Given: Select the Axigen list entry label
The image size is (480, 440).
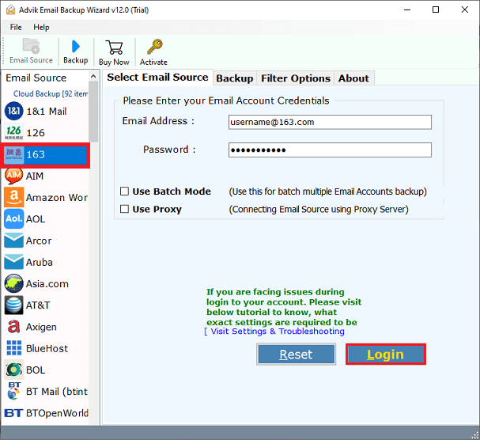Looking at the screenshot, I should pos(41,327).
